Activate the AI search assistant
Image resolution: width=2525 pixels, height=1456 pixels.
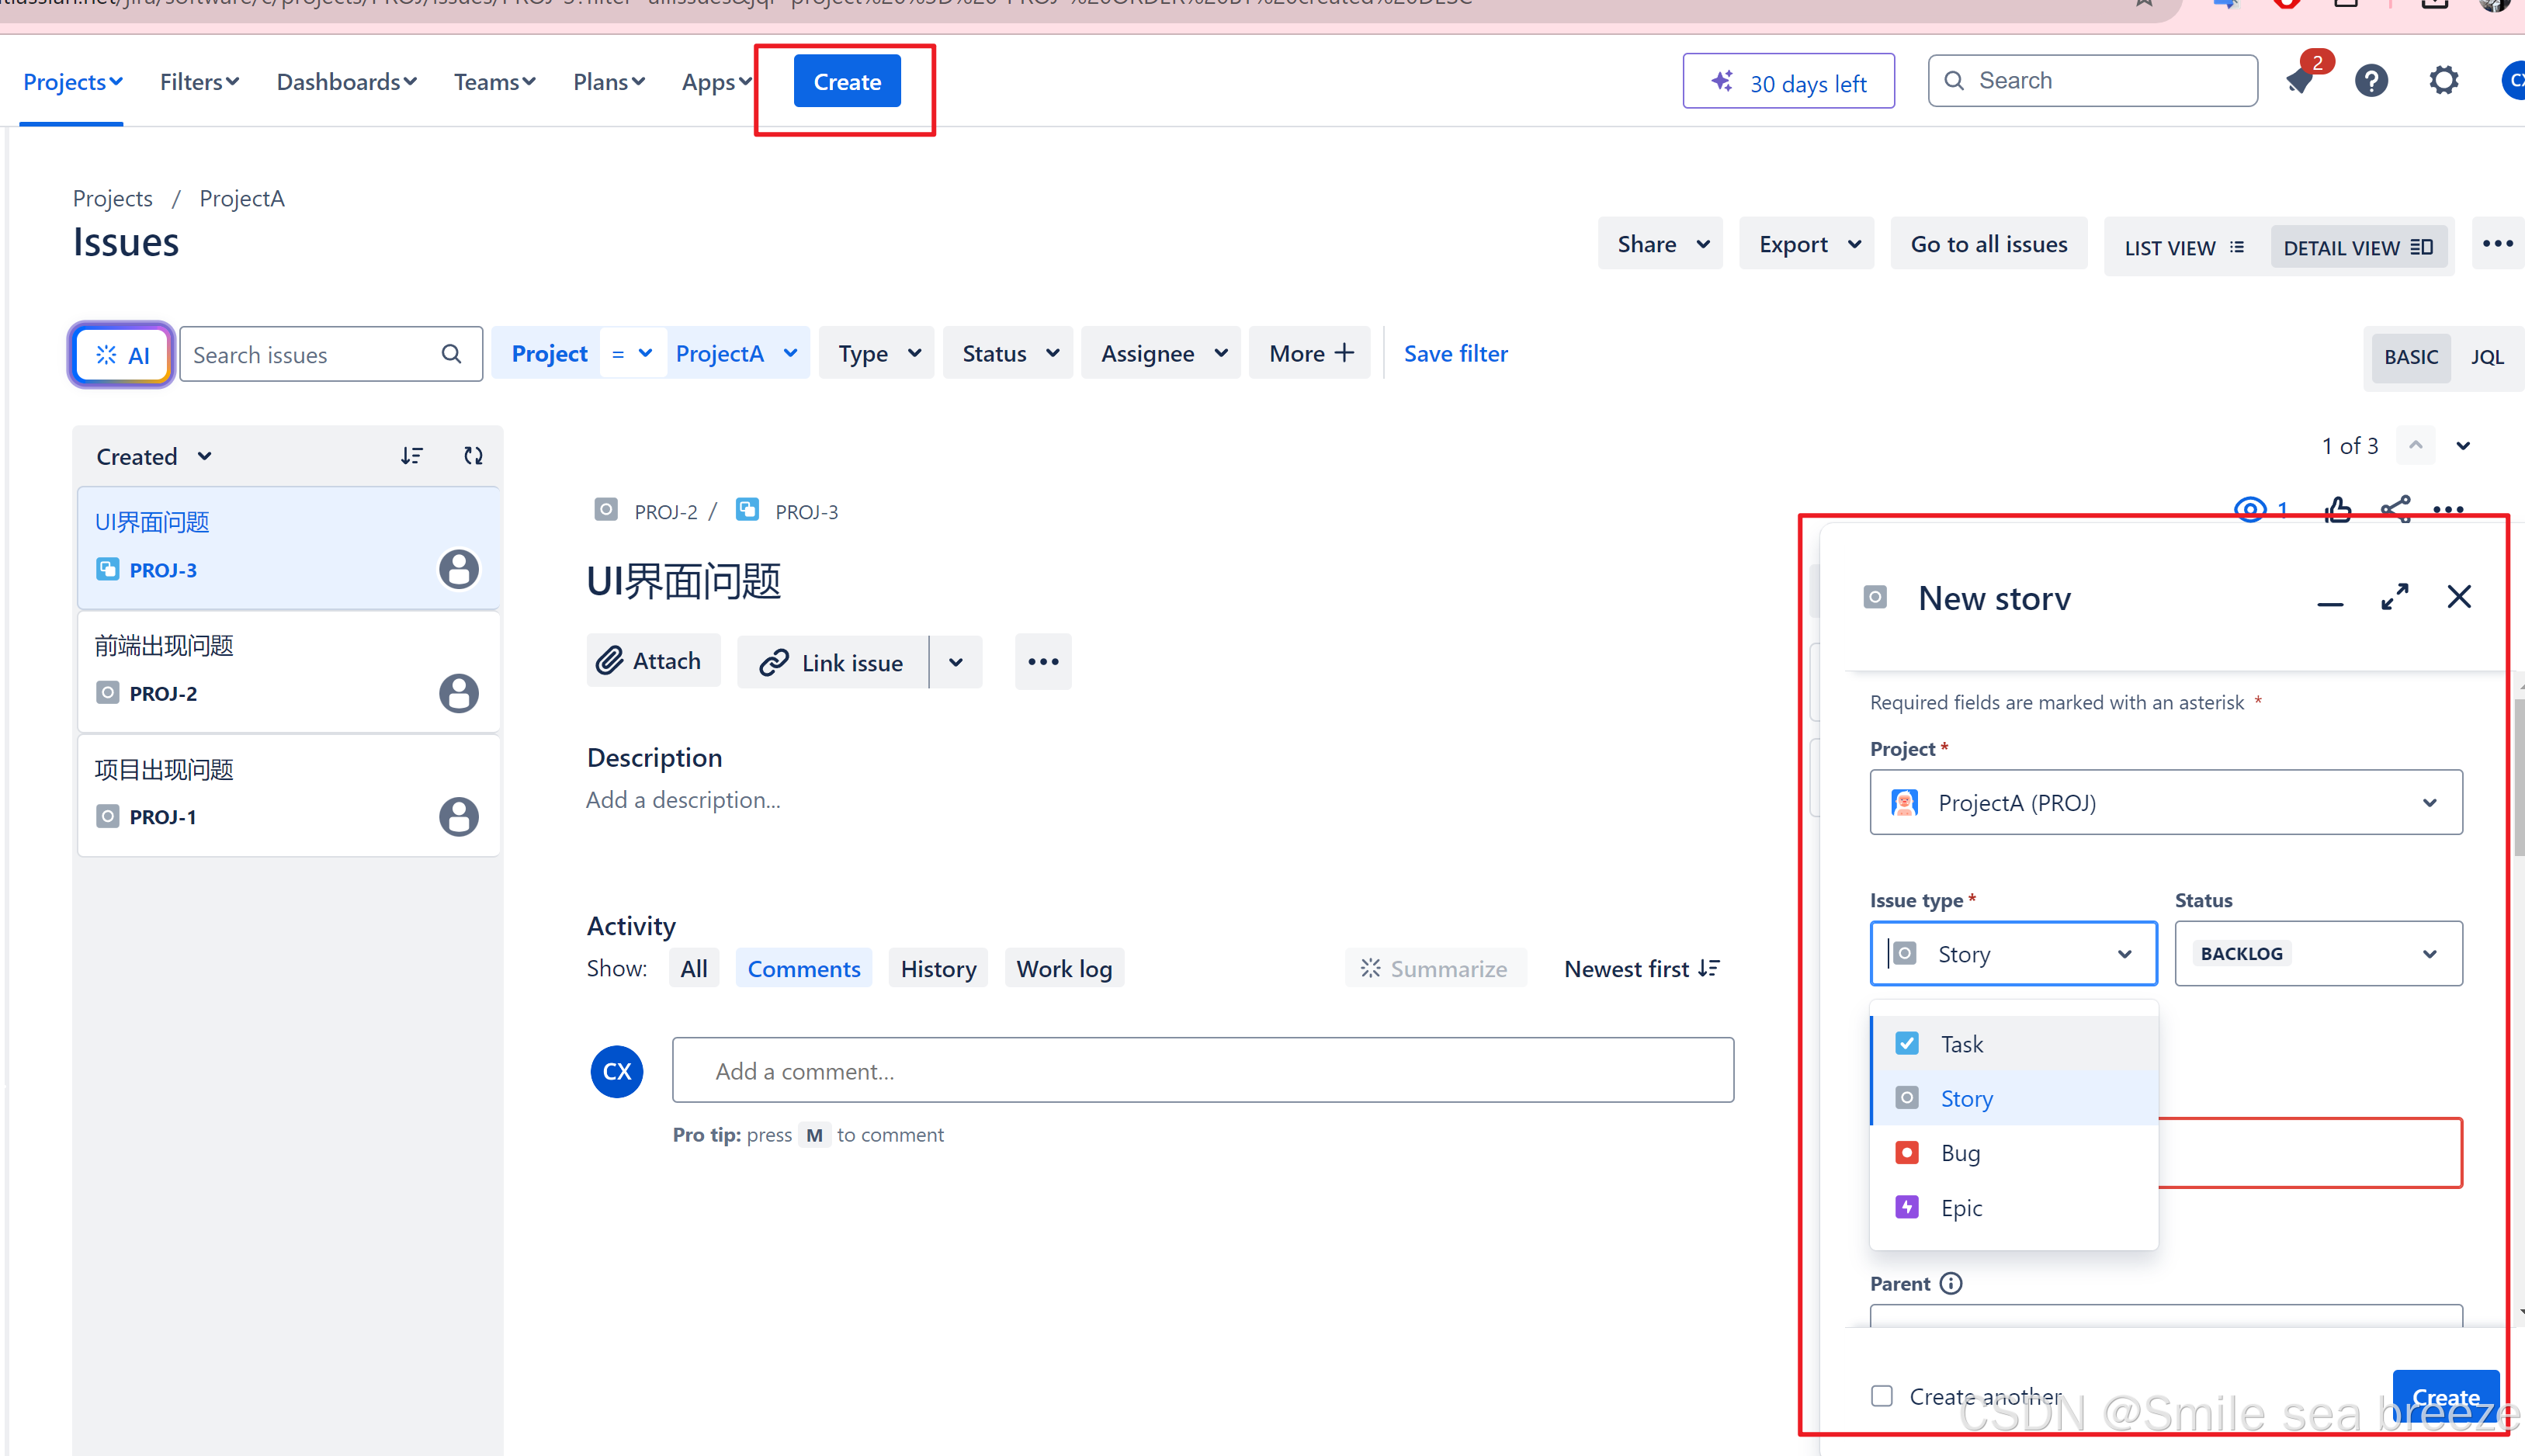pos(121,354)
